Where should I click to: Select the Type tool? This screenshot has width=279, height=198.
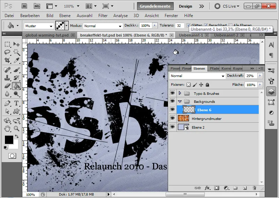click(16, 103)
